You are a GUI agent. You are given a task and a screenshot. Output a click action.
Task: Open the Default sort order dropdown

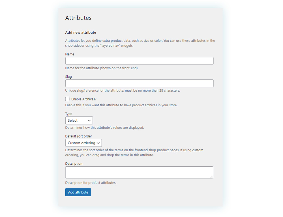[83, 143]
